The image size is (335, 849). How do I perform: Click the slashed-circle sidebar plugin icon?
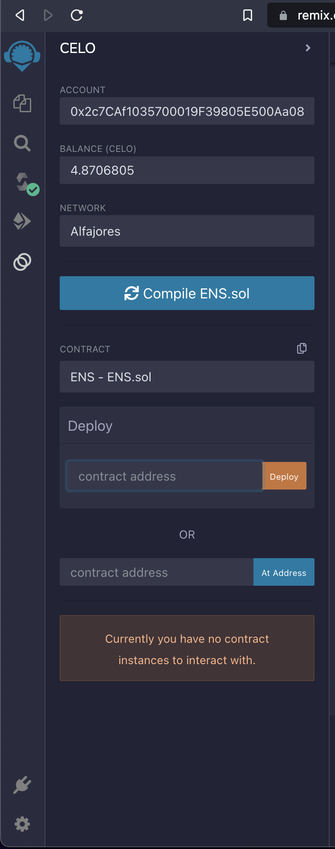tap(22, 262)
